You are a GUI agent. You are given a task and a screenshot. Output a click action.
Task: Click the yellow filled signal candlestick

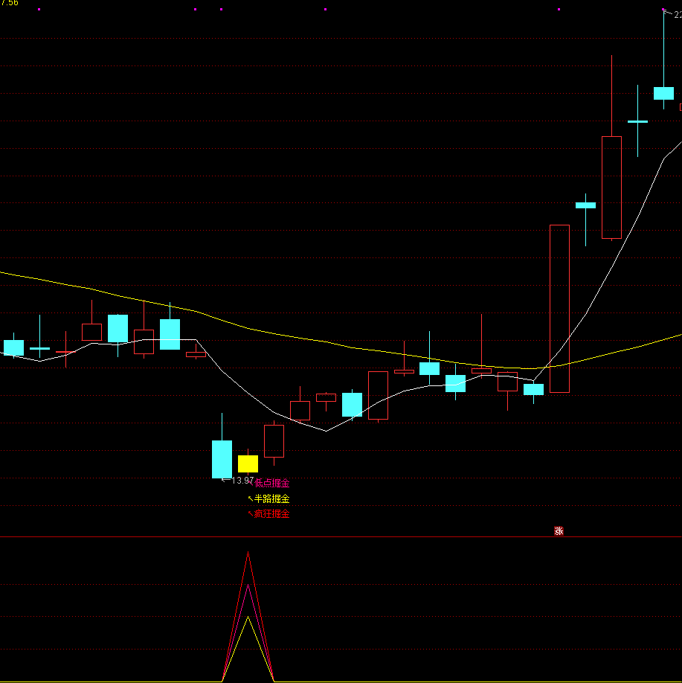248,464
